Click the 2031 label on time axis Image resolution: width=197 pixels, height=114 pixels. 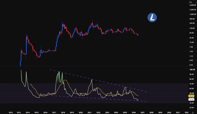click(178, 113)
